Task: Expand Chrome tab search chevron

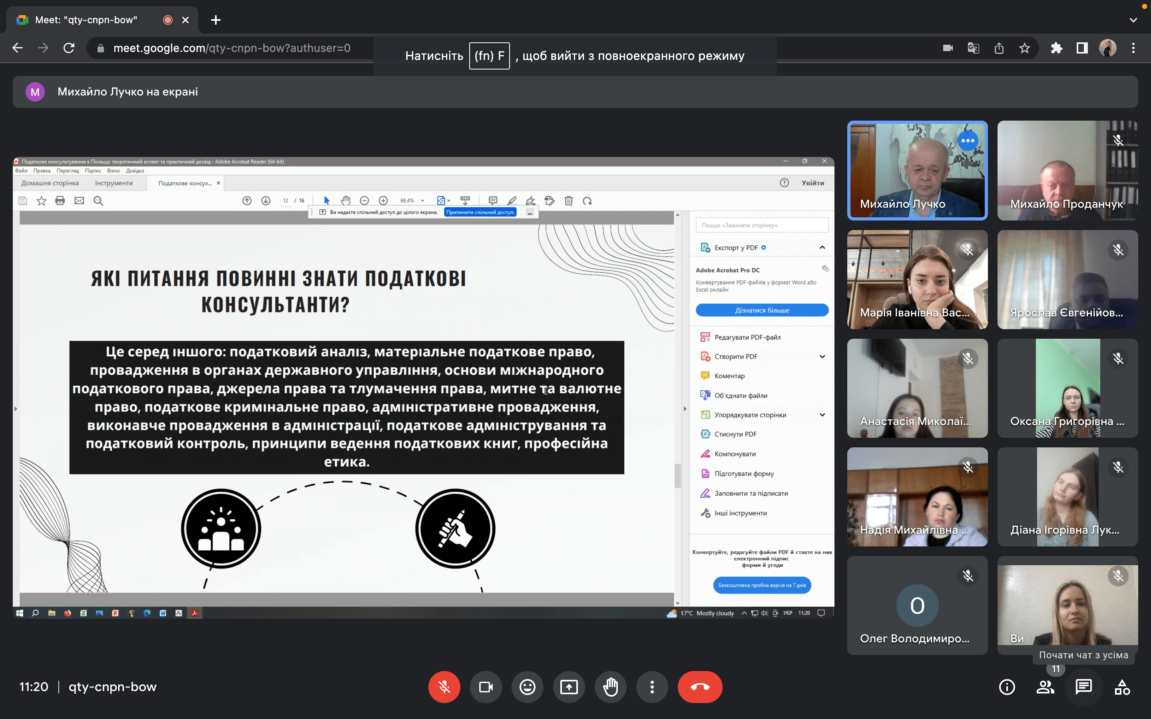Action: pos(1133,20)
